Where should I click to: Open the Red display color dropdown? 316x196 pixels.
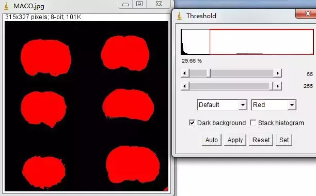[x=274, y=105]
